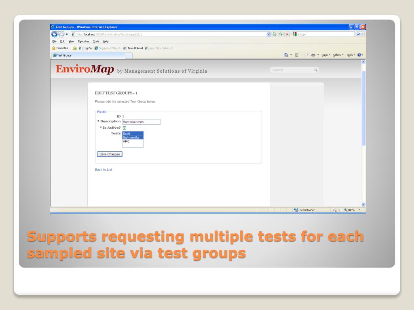Open the Safety command bar menu

click(338, 55)
